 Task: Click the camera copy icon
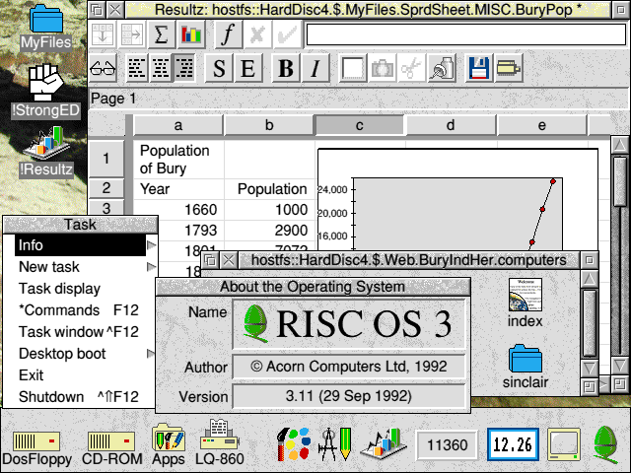382,68
